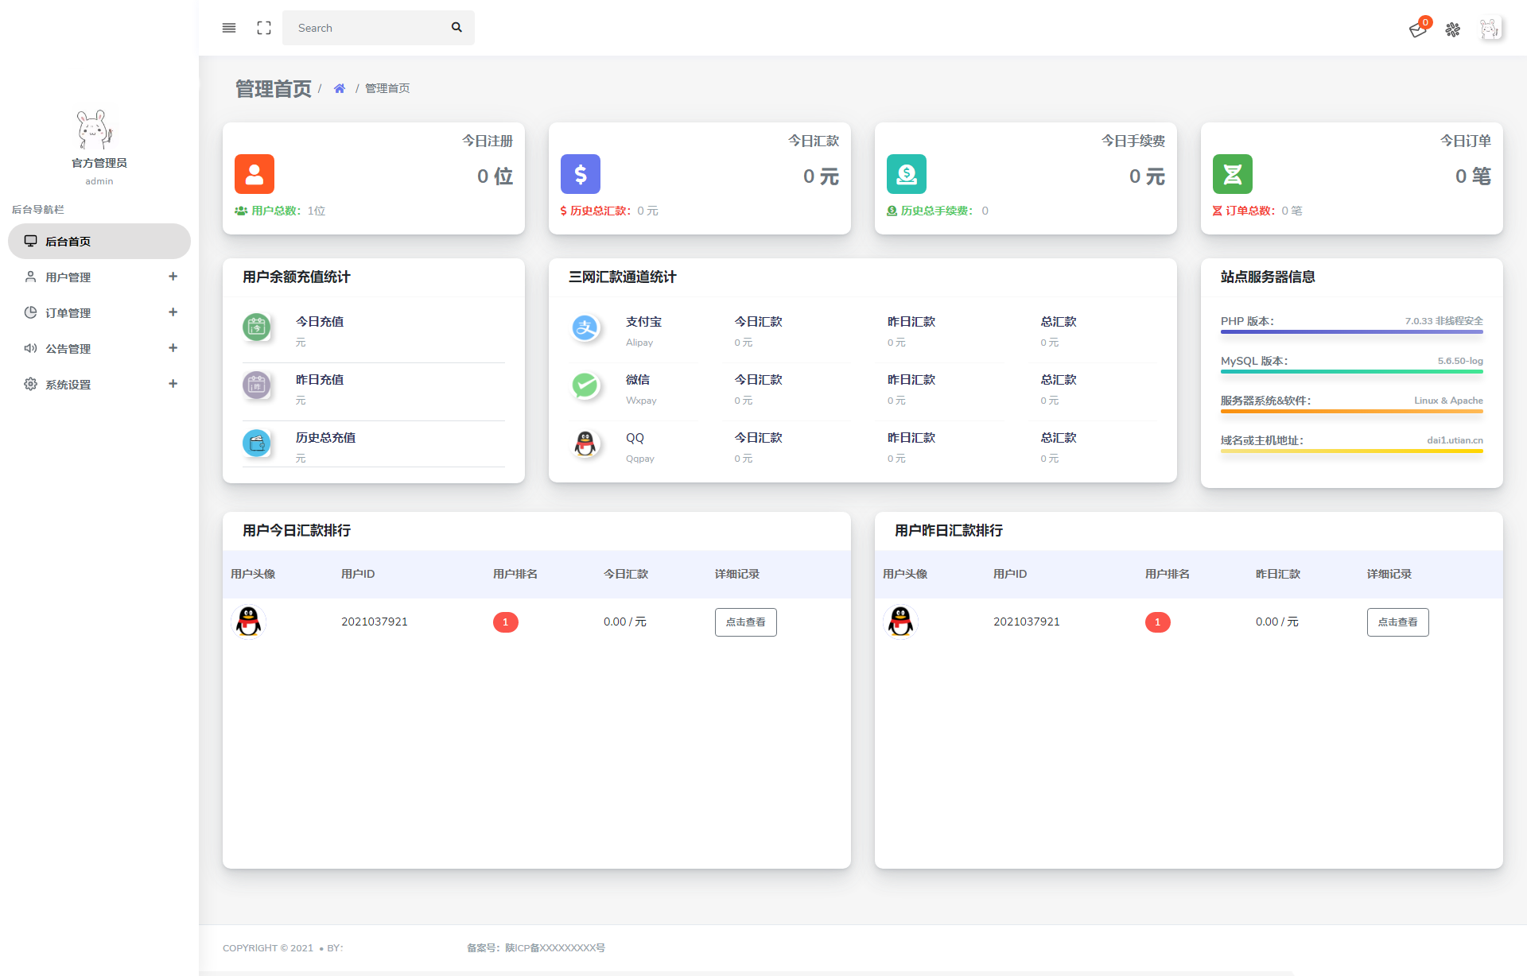Open the notifications envelope icon
1527x976 pixels.
click(x=1417, y=29)
